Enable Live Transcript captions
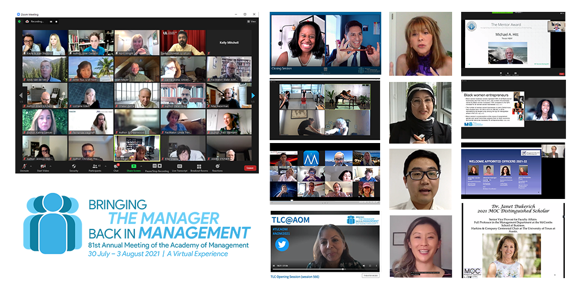Viewport: 579px width, 290px height. (180, 167)
